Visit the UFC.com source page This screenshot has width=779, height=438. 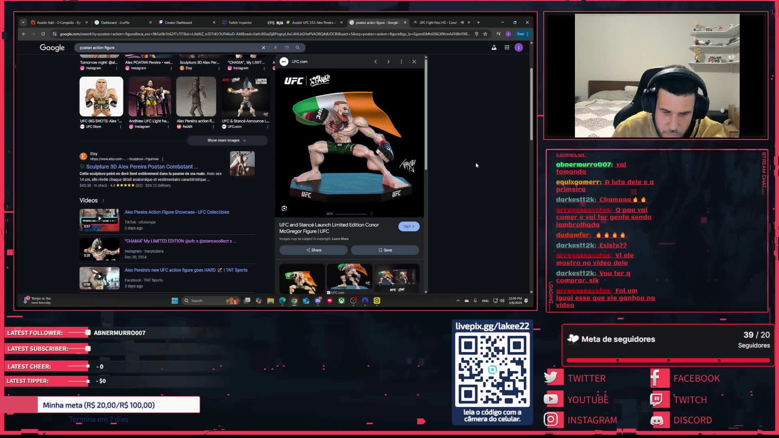(409, 226)
